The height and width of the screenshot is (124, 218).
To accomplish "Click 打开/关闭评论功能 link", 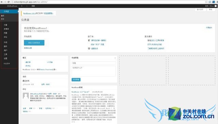I will (x=154, y=44).
